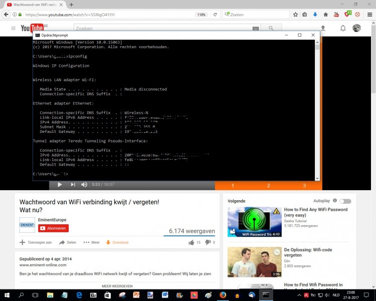Open the Firefox hamburger menu

370,15
